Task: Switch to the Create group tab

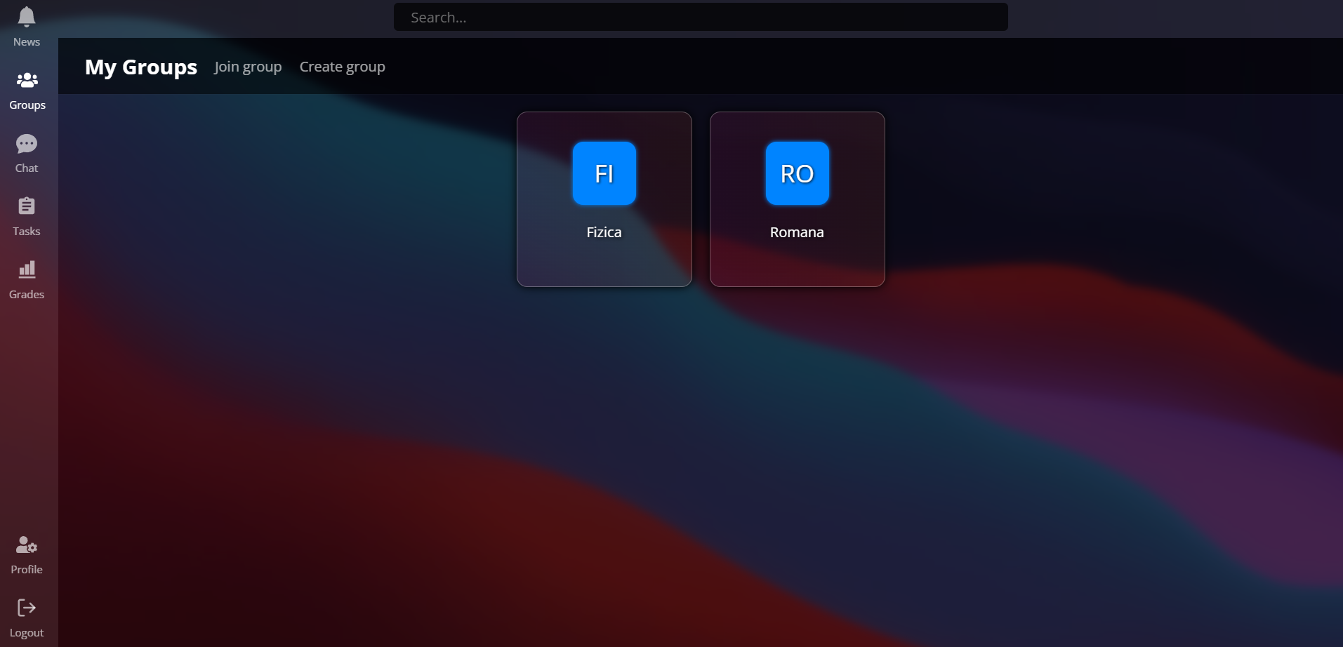Action: click(343, 67)
